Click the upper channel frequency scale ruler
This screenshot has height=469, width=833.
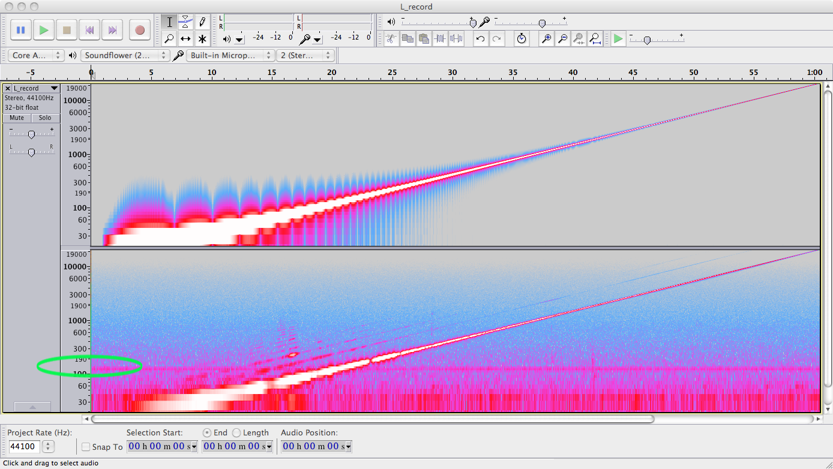(76, 164)
